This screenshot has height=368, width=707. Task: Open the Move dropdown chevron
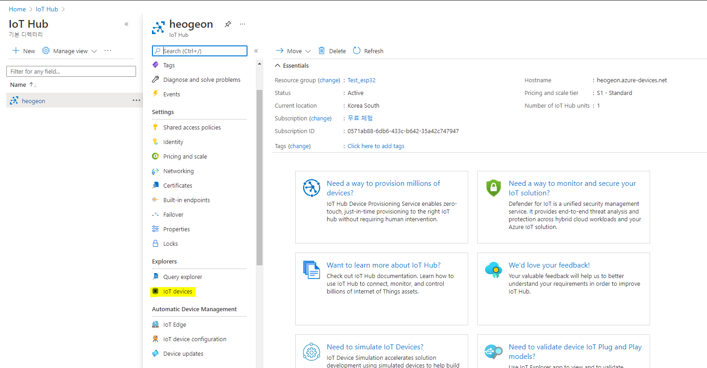pos(308,51)
